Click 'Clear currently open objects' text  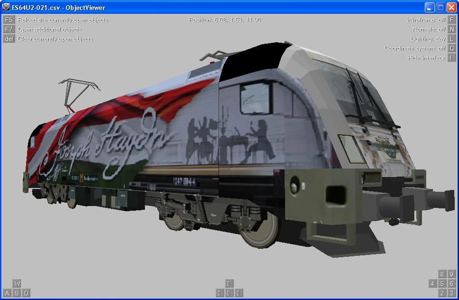pyautogui.click(x=55, y=39)
